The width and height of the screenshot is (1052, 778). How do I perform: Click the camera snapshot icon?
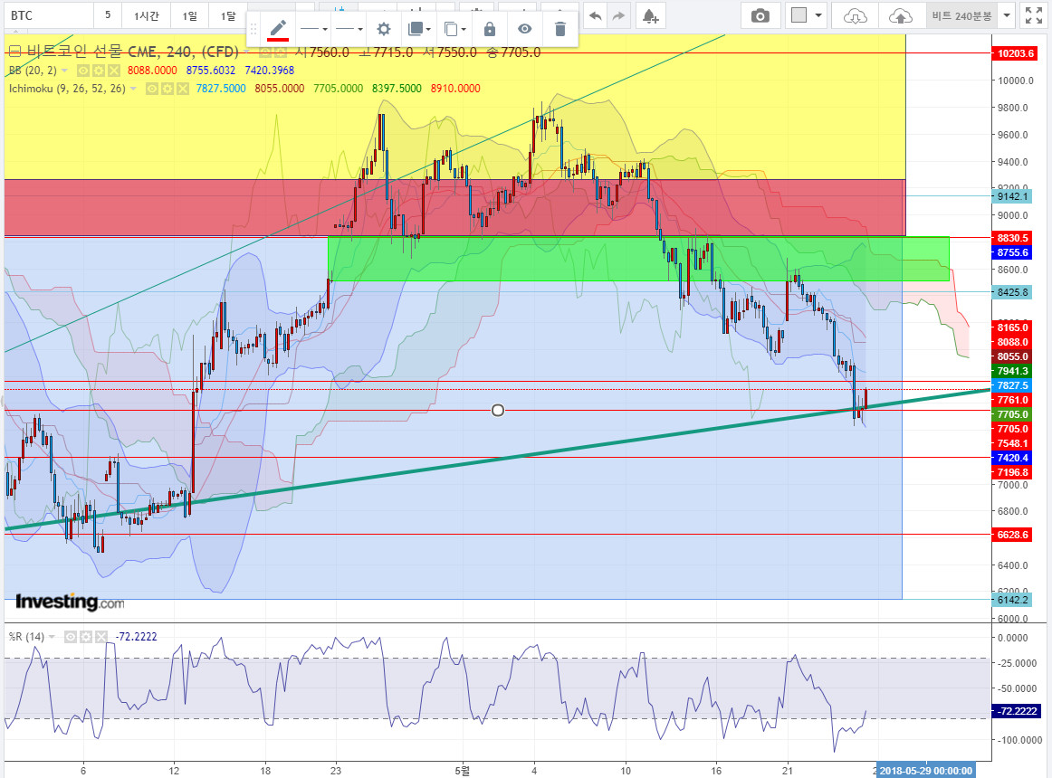[760, 15]
